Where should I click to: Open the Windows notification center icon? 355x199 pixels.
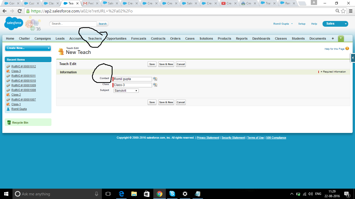(x=347, y=194)
